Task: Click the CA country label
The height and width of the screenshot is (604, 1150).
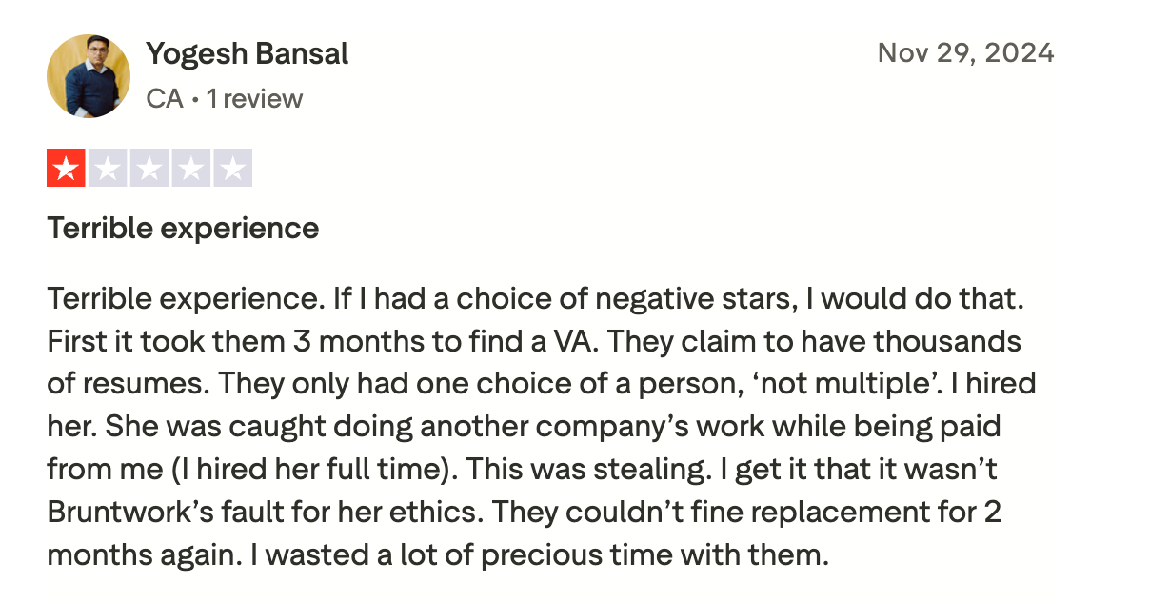Action: point(164,99)
